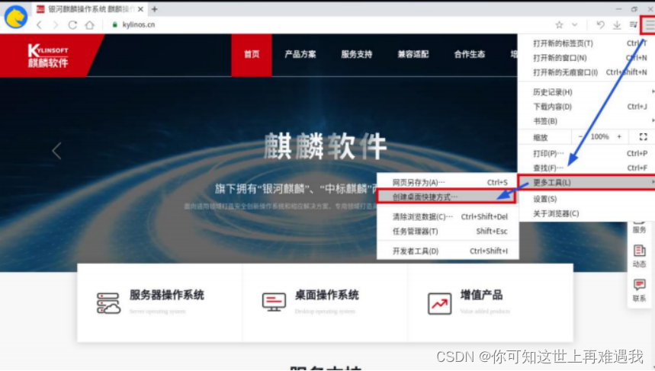Click the 桌面操作系统 monitor icon
Screen dimensions: 655x371
[274, 302]
